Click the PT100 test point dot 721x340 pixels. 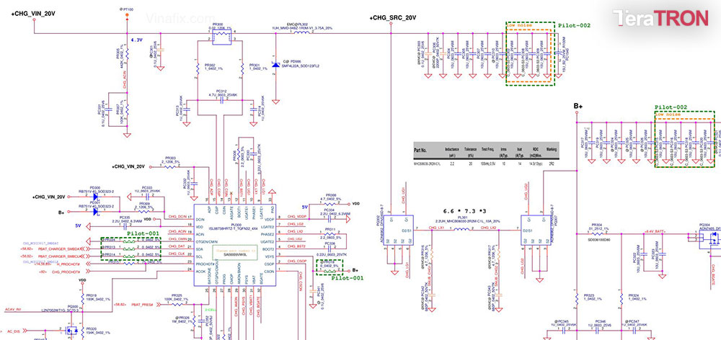128,16
